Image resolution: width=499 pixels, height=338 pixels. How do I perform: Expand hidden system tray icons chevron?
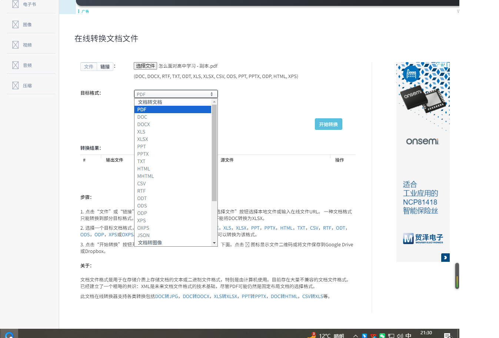(x=355, y=336)
